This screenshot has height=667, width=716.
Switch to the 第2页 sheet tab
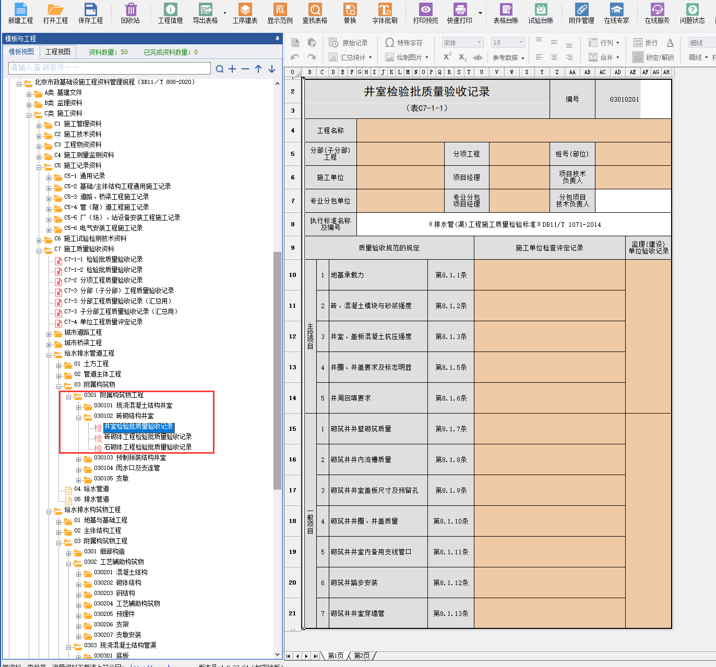pos(362,656)
